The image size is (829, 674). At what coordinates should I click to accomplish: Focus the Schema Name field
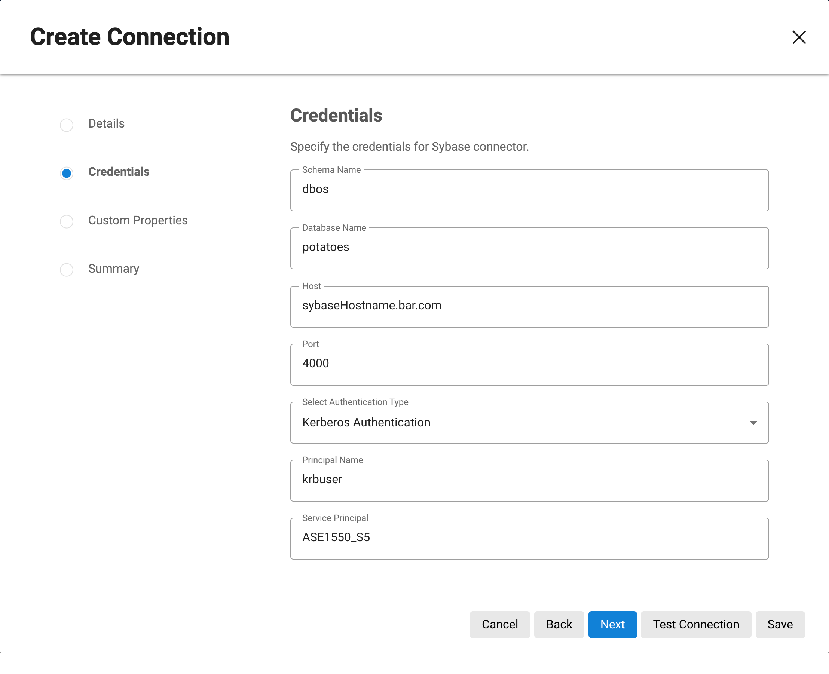[x=529, y=190]
